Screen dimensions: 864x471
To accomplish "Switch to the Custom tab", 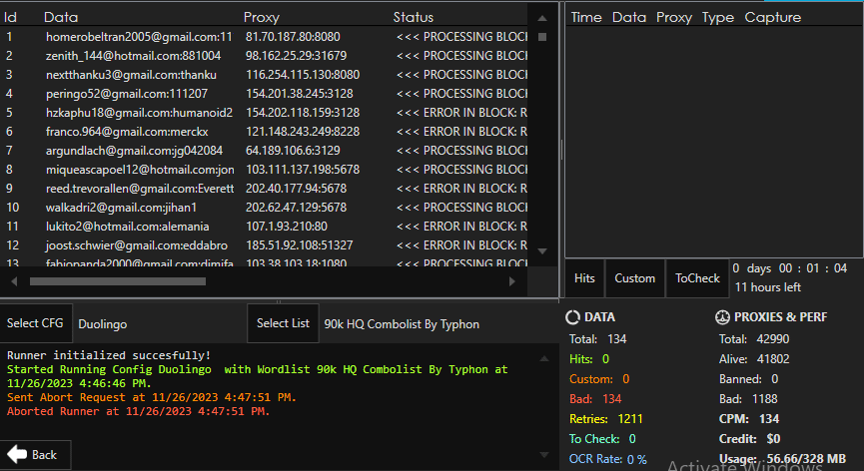I will 634,278.
